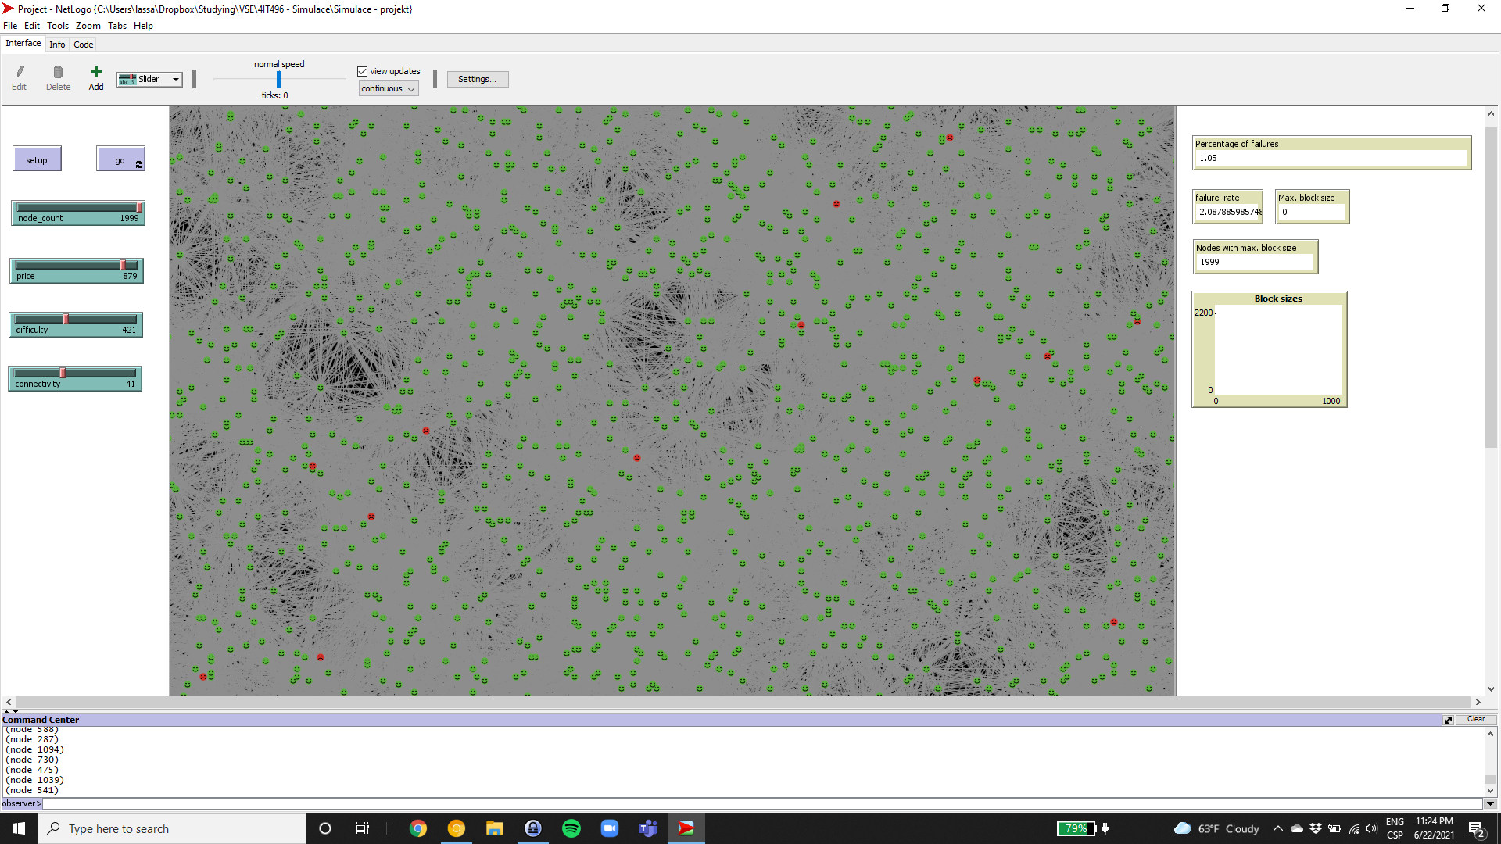Click the go forever button
Viewport: 1501px width, 844px height.
click(x=120, y=159)
